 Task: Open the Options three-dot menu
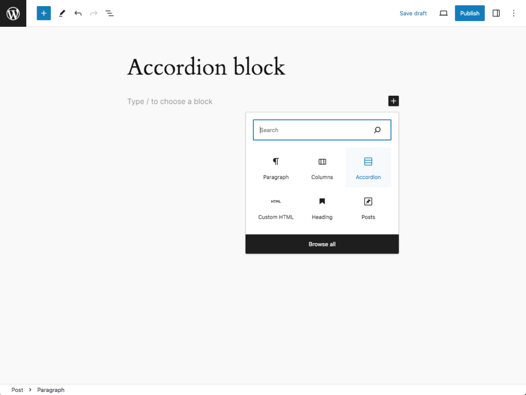514,13
